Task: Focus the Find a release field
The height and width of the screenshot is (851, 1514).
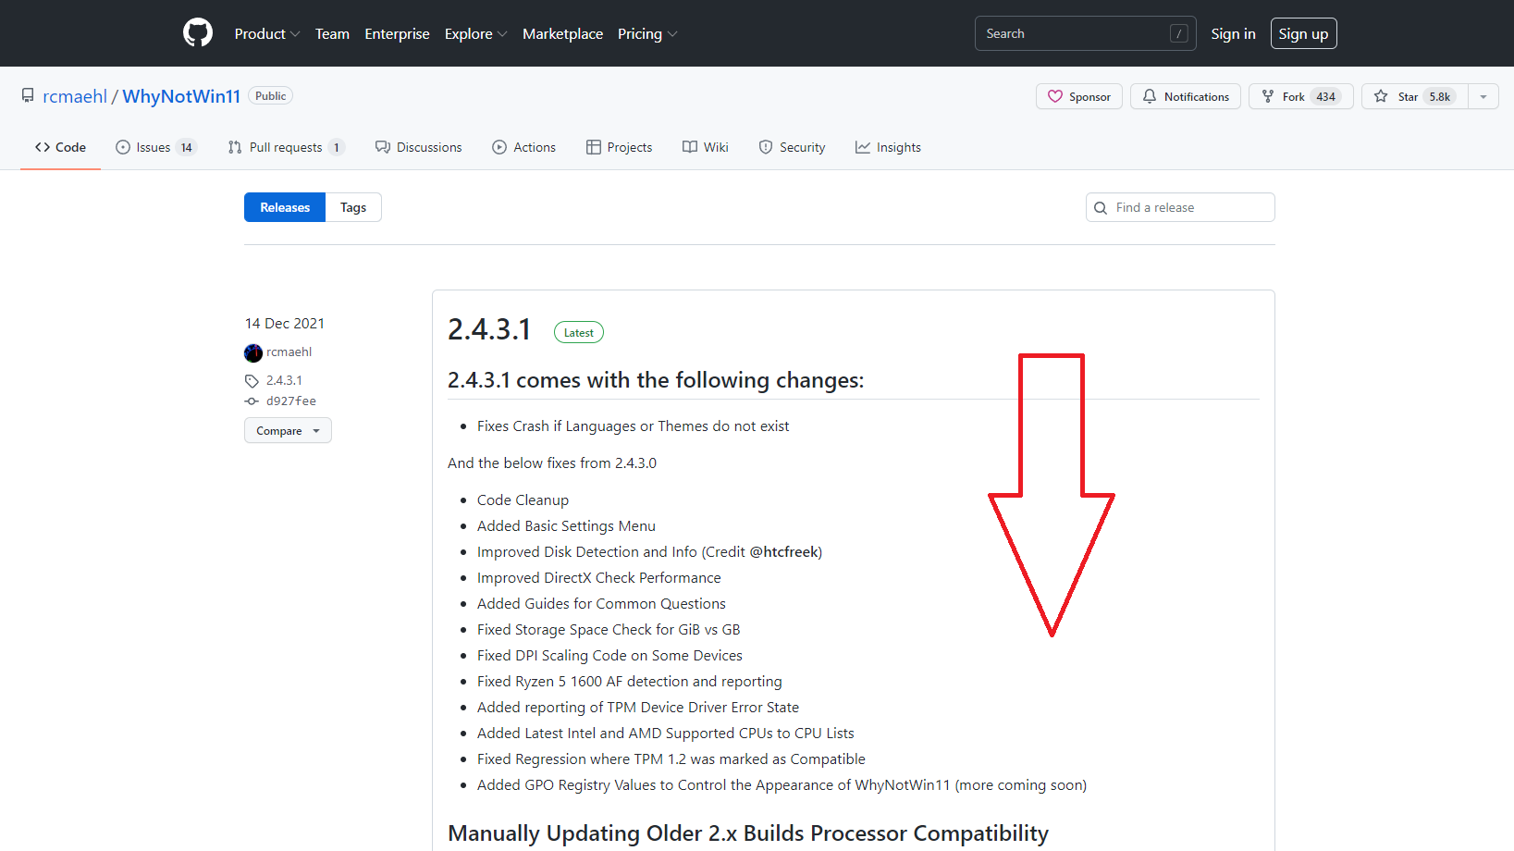Action: coord(1180,207)
